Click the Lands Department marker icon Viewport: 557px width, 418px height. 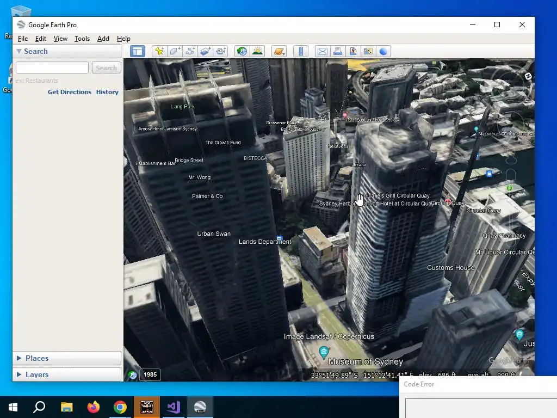[x=280, y=238]
